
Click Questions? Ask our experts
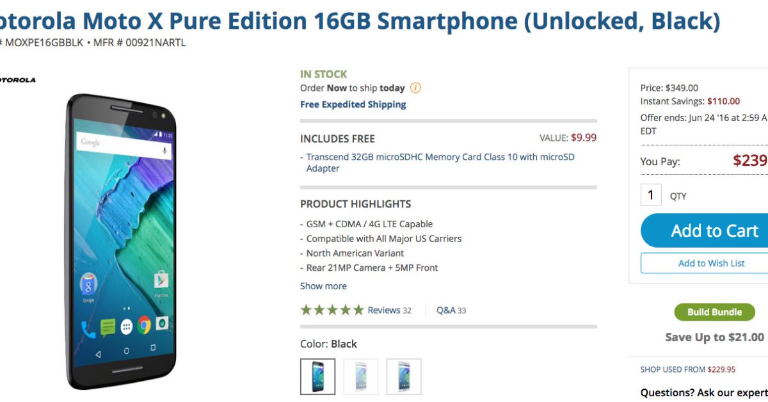coord(704,392)
